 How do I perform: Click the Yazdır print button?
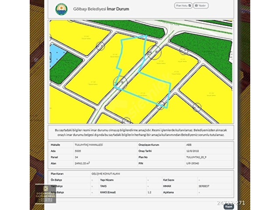[x=201, y=6]
